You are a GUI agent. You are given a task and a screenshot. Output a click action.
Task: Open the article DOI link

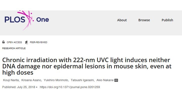click(x=70, y=87)
